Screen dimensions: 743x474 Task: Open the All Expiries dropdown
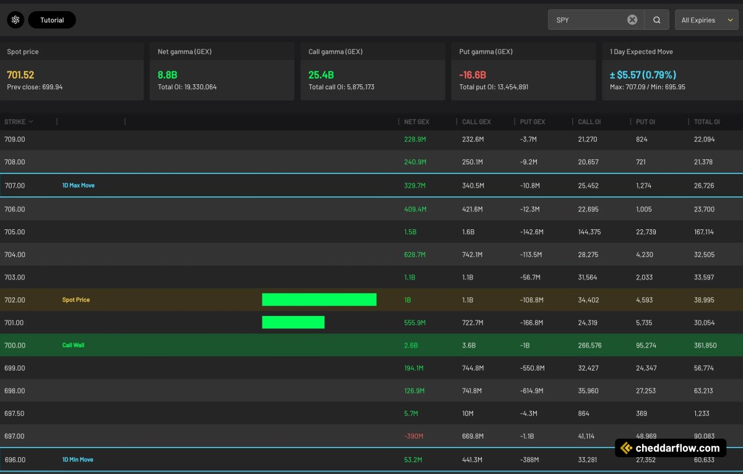pos(706,20)
